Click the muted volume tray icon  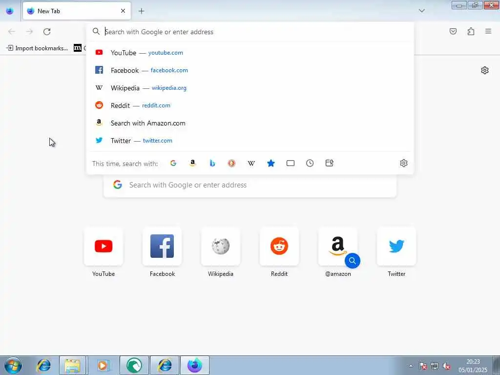[446, 366]
